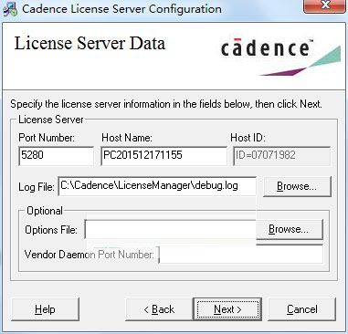Click the instruction text about license server information
This screenshot has height=334, width=348.
pyautogui.click(x=166, y=104)
